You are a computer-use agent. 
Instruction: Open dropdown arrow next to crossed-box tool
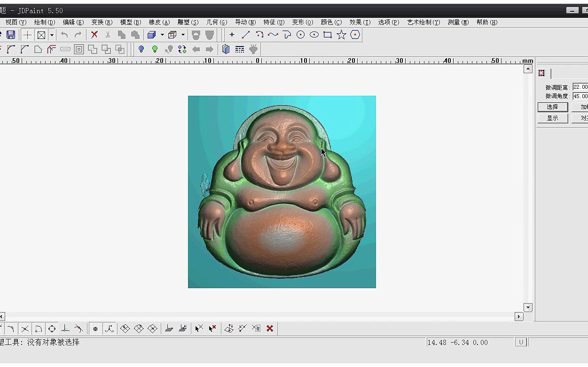coord(52,35)
